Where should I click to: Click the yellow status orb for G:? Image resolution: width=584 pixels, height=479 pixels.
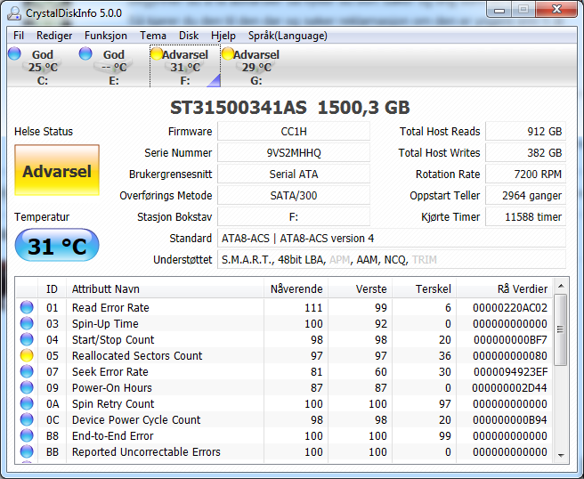[x=228, y=53]
